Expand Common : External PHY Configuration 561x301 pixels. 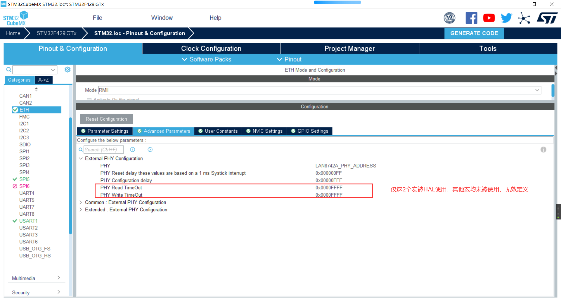point(81,202)
